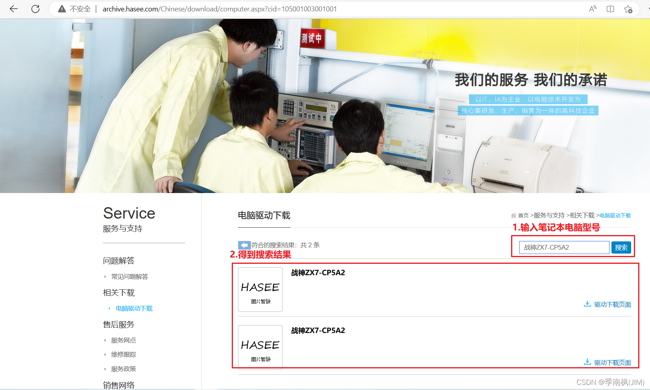This screenshot has height=390, width=650.
Task: Click the 销售网络 sidebar heading
Action: [119, 385]
